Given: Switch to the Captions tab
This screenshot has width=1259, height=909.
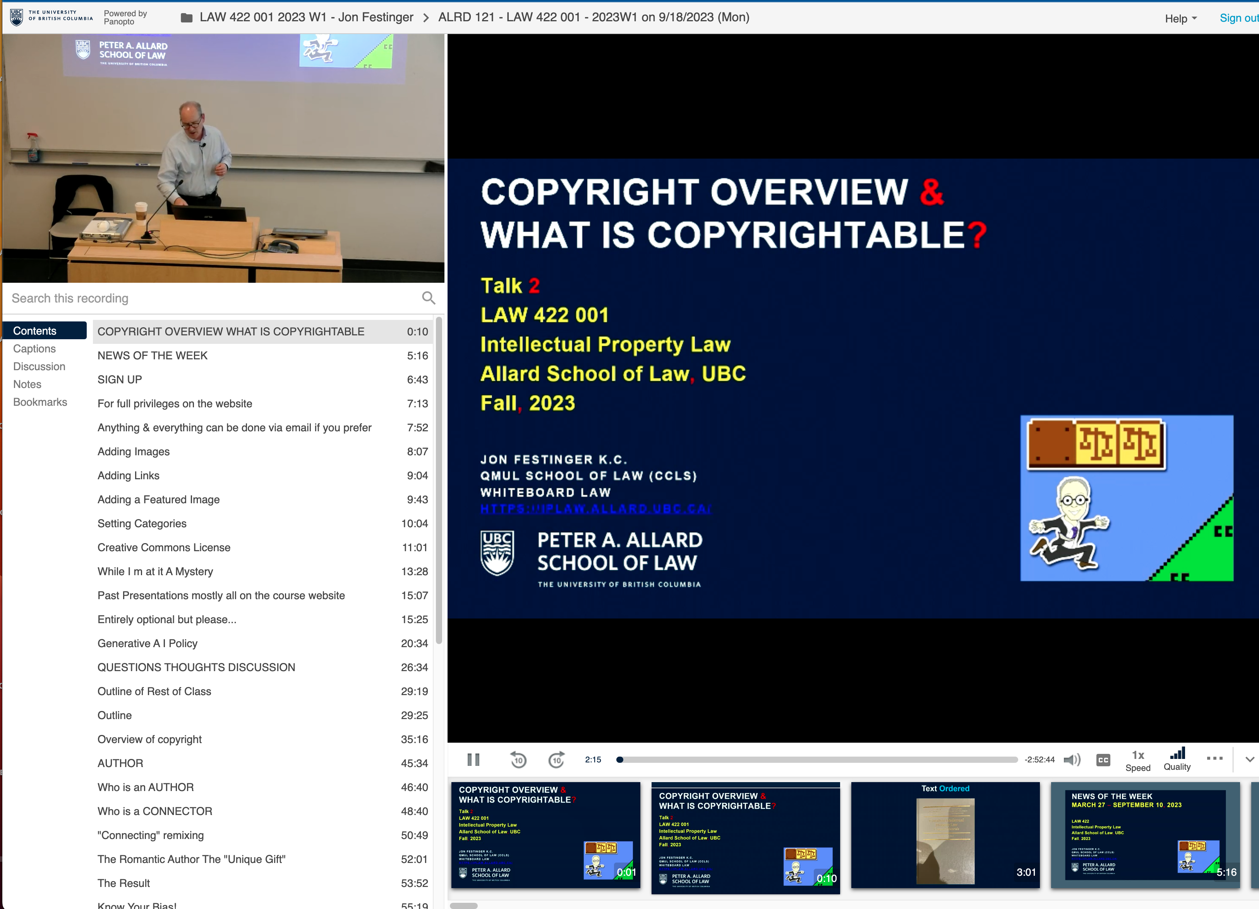Looking at the screenshot, I should tap(34, 348).
